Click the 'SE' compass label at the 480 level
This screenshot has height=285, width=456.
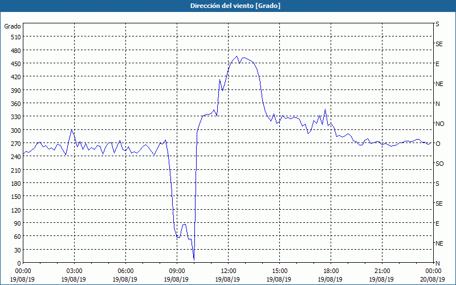tap(439, 44)
